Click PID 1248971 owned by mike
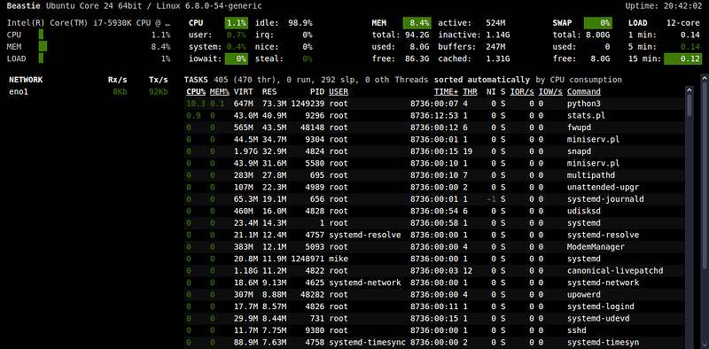709x349 pixels. [308, 259]
